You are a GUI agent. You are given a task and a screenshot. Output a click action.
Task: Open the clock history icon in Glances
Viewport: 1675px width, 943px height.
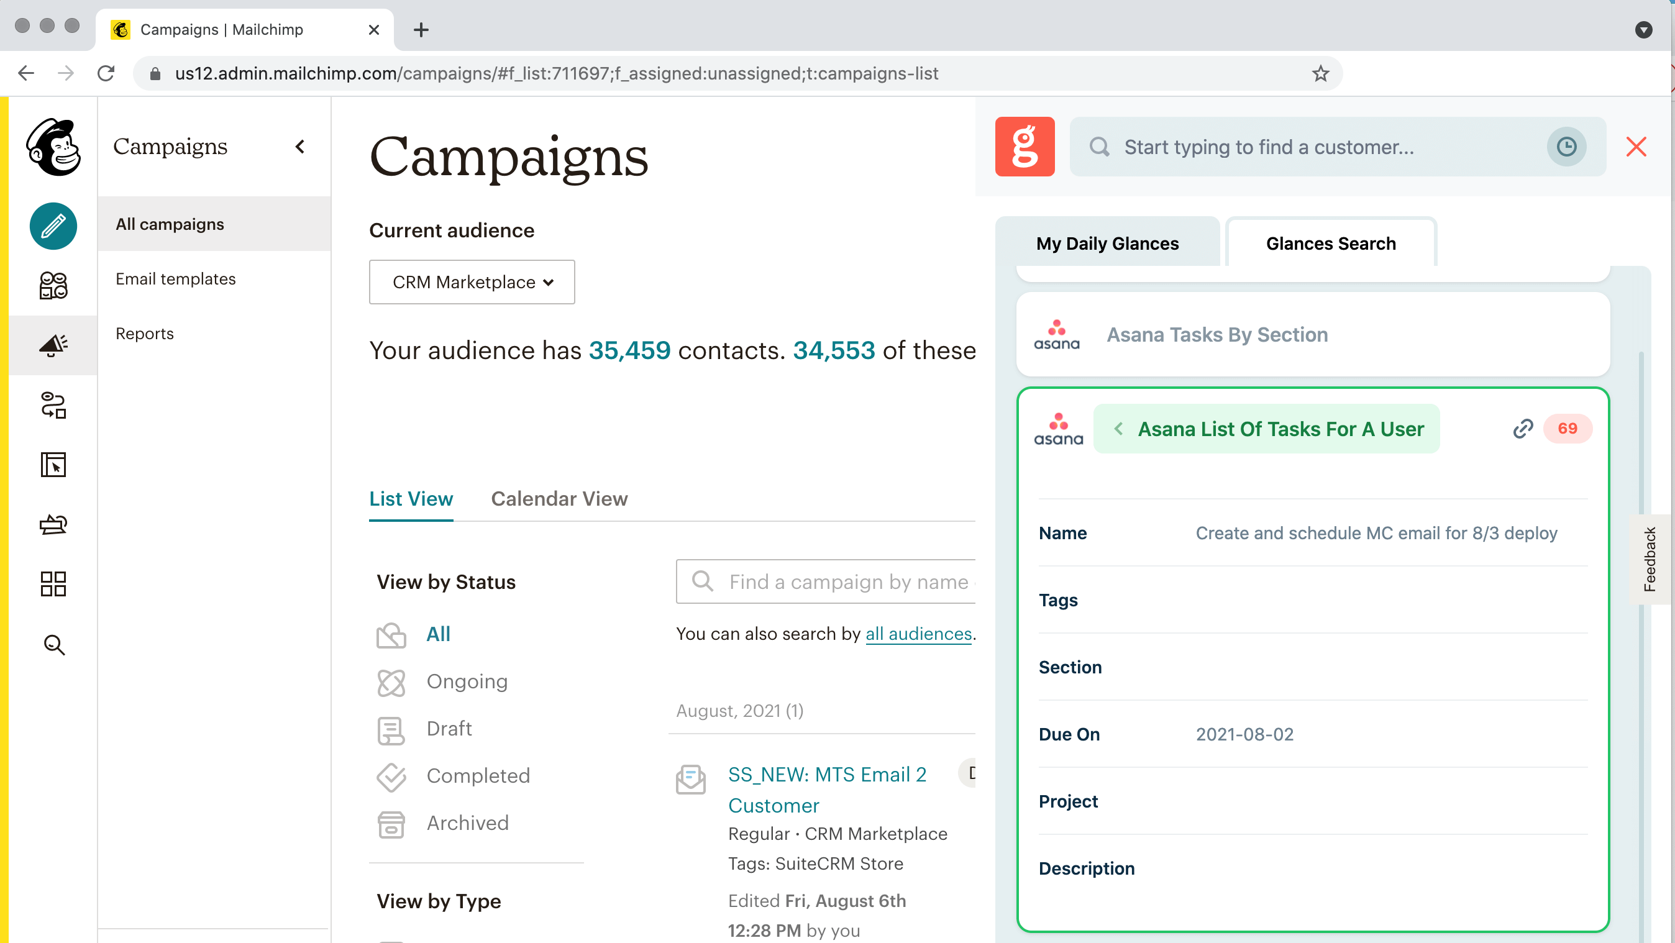coord(1566,147)
